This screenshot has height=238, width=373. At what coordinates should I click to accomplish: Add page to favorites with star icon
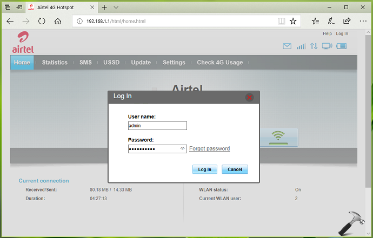click(x=293, y=21)
